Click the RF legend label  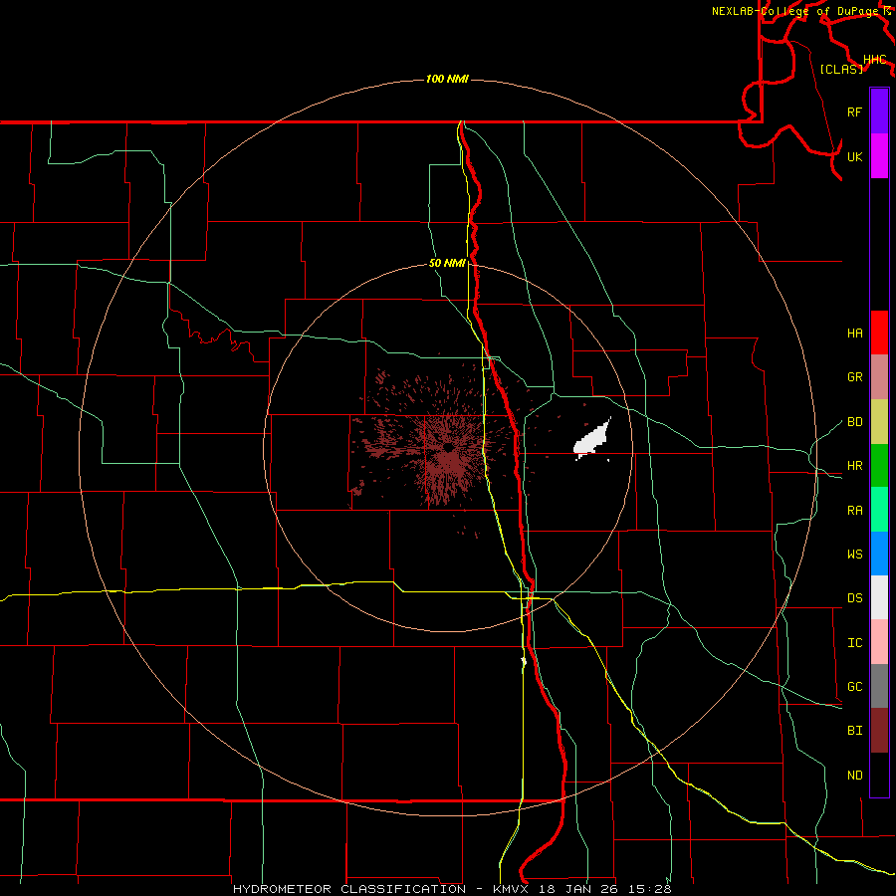(854, 112)
